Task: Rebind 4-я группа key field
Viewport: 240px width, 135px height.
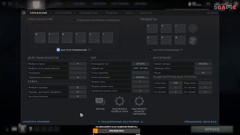Action: [205, 92]
